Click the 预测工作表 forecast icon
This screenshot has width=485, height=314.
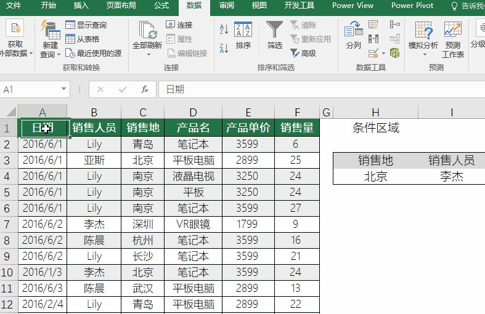[453, 30]
